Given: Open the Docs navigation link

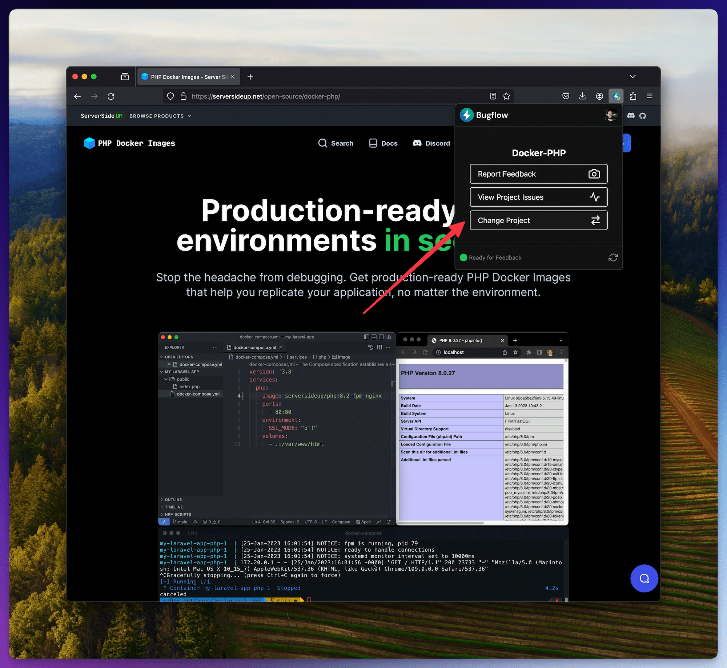Looking at the screenshot, I should coord(383,143).
